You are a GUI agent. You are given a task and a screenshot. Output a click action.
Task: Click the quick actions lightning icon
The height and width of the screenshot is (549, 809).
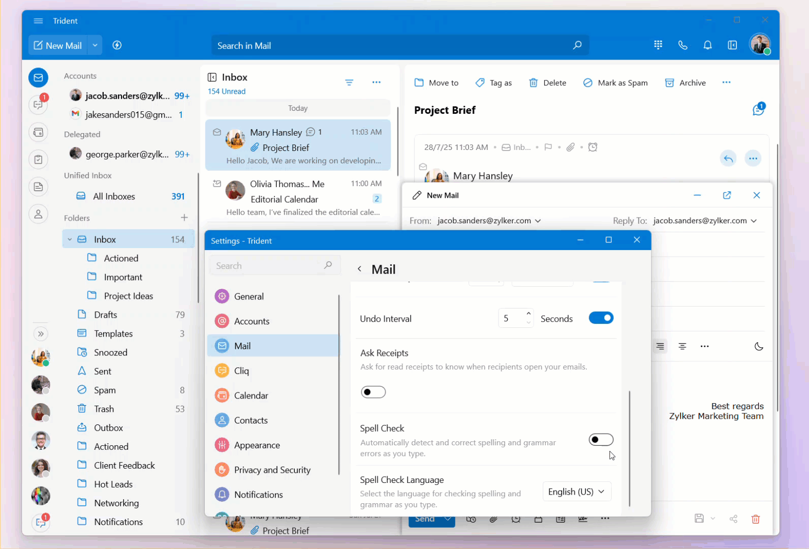[117, 45]
